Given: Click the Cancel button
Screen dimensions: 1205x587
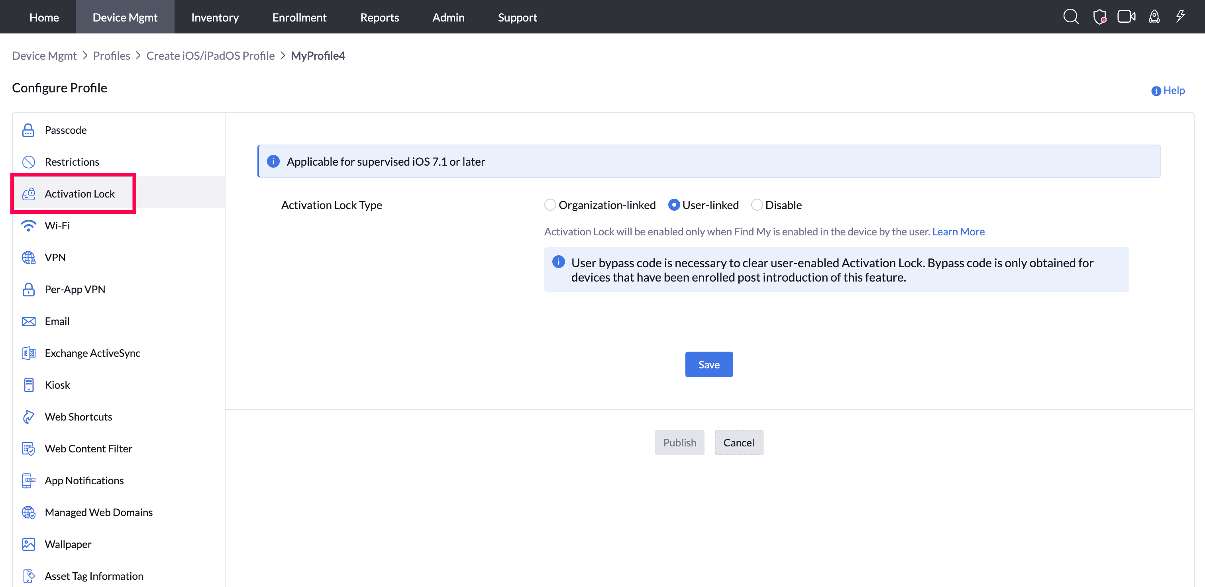Looking at the screenshot, I should click(739, 442).
